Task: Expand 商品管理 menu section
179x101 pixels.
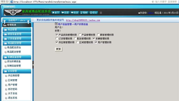Action: (17, 30)
